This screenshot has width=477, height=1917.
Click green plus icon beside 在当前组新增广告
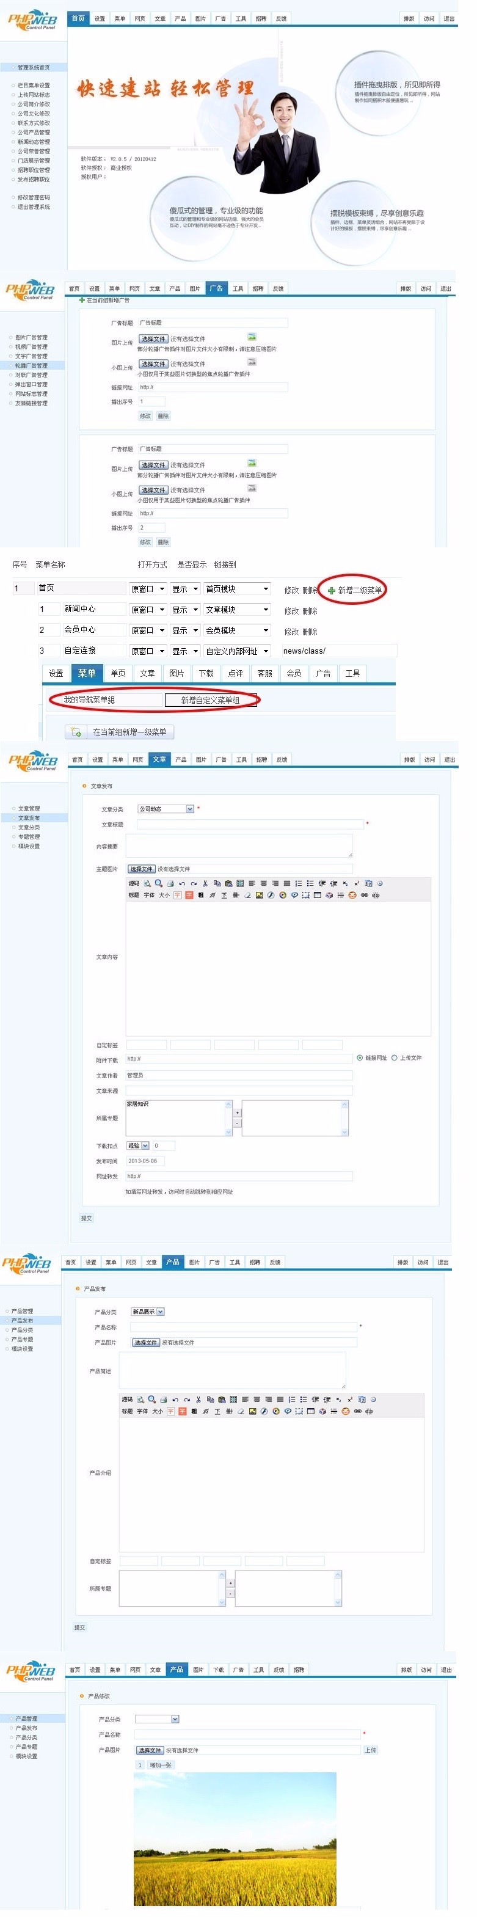coord(82,301)
